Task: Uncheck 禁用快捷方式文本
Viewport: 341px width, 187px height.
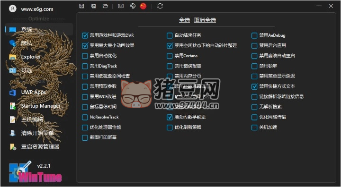Action: tap(254, 86)
